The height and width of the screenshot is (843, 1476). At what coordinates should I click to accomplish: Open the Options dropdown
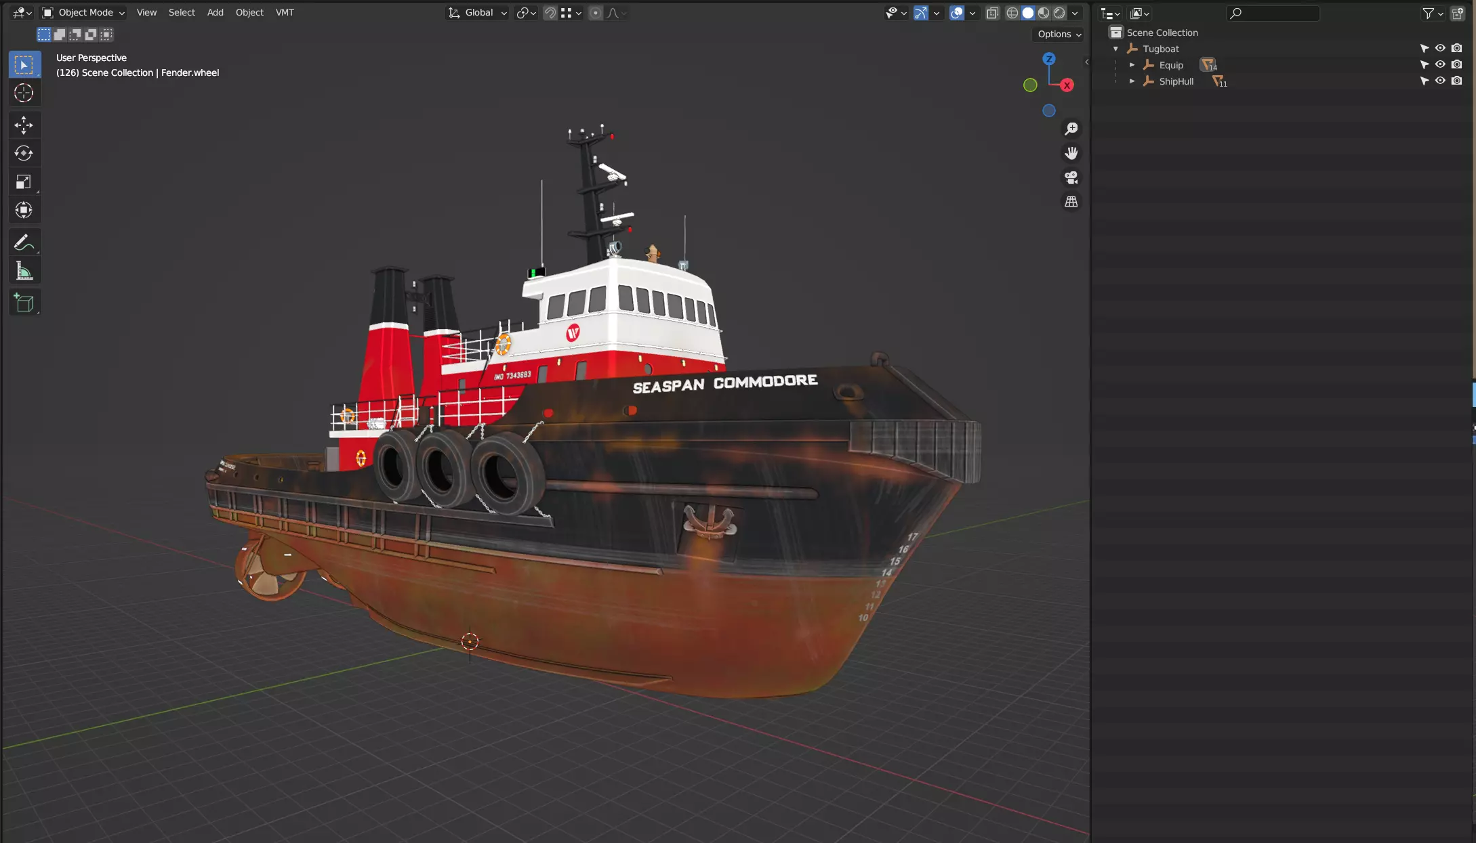tap(1060, 35)
